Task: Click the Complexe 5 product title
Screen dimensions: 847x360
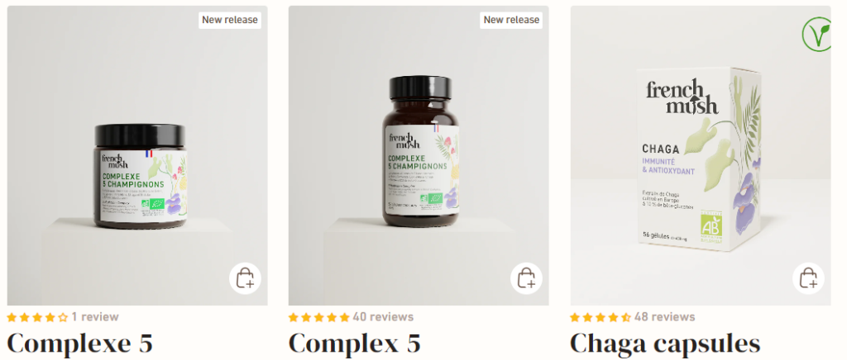Action: [x=80, y=343]
